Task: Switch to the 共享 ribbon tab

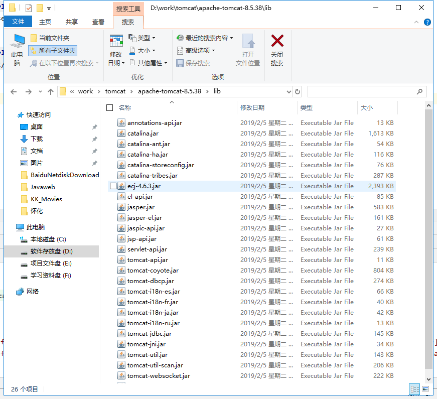Action: pyautogui.click(x=72, y=22)
